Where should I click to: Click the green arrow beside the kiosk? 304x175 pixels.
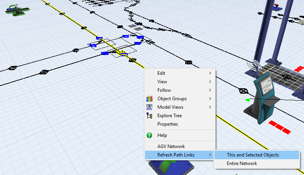point(247,100)
